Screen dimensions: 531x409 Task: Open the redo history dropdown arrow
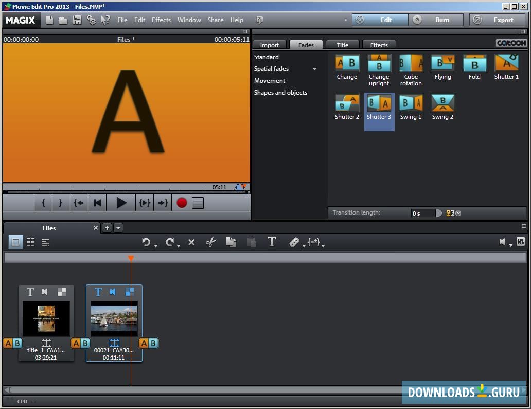[x=179, y=246]
